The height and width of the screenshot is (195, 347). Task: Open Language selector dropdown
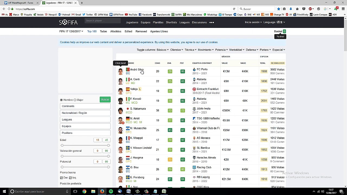tap(274, 22)
